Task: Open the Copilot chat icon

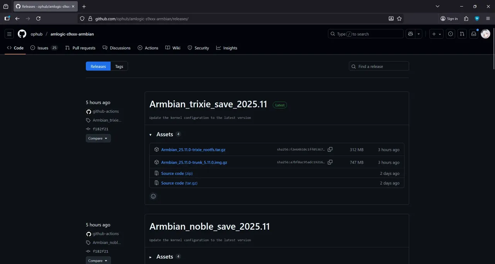Action: pos(410,34)
